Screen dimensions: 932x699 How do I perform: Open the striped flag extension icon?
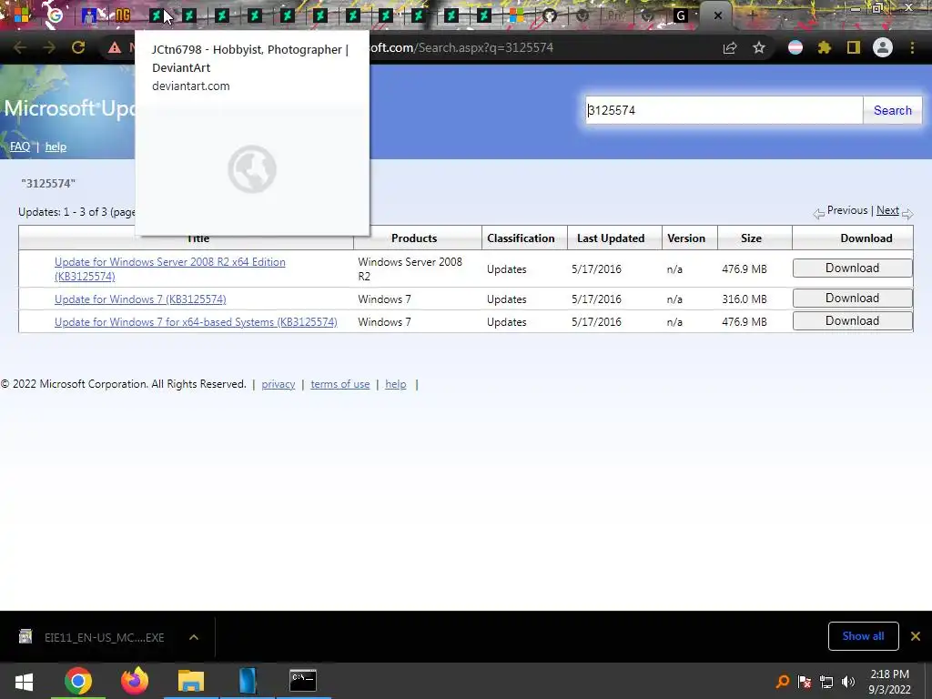pyautogui.click(x=795, y=47)
